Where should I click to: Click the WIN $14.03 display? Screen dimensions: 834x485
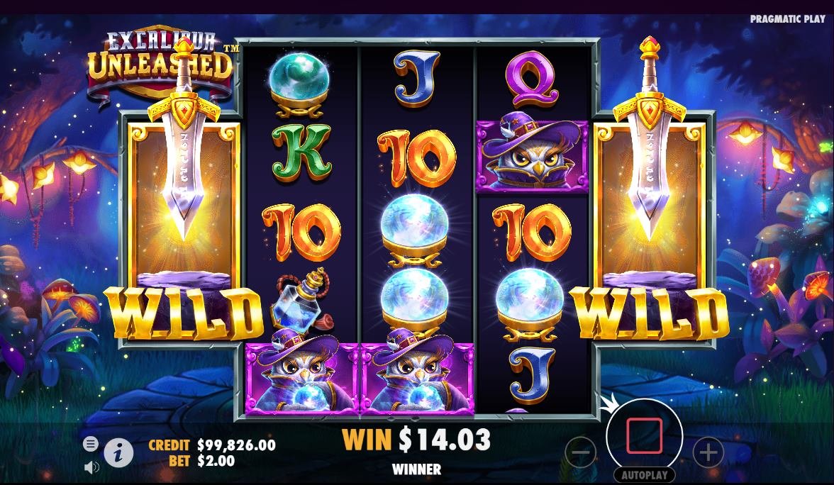click(x=416, y=440)
